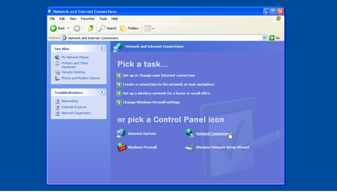Open Wireless Network Setup Wizard text link
The image size is (337, 192).
point(222,147)
